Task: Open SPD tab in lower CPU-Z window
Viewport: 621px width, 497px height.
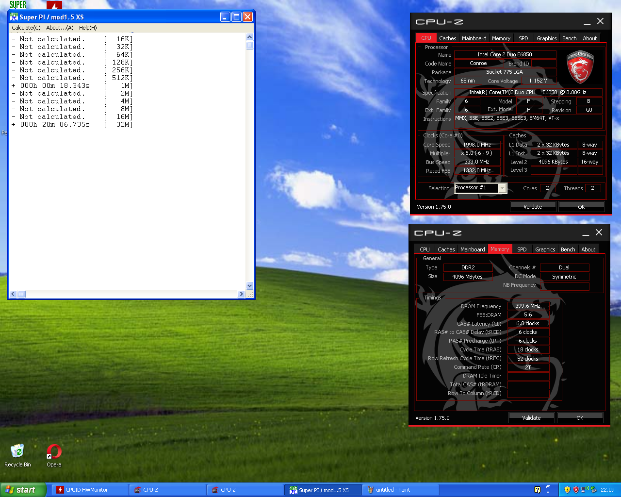Action: point(522,249)
